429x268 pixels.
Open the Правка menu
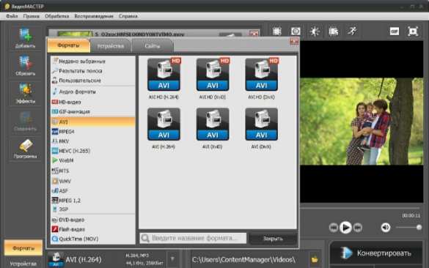[32, 16]
